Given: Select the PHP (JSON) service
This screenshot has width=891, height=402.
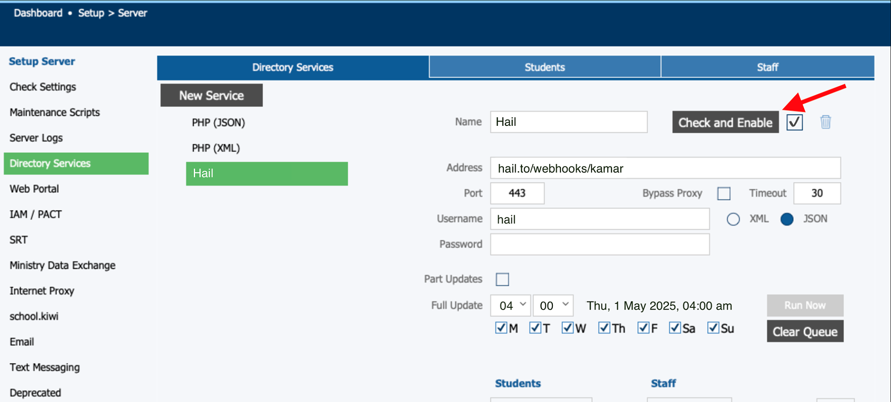Looking at the screenshot, I should [x=218, y=123].
